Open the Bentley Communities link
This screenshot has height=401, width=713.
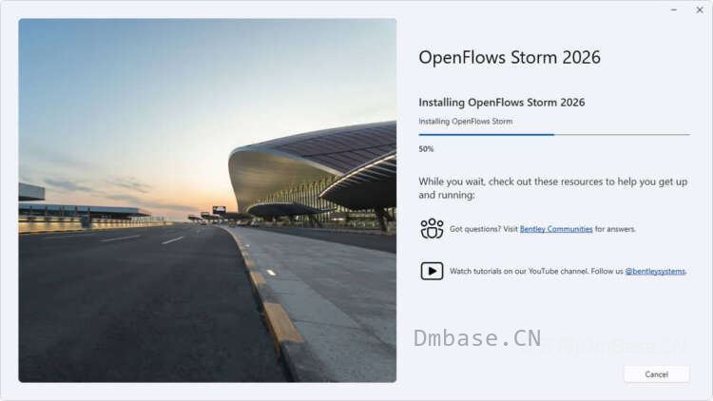[556, 229]
